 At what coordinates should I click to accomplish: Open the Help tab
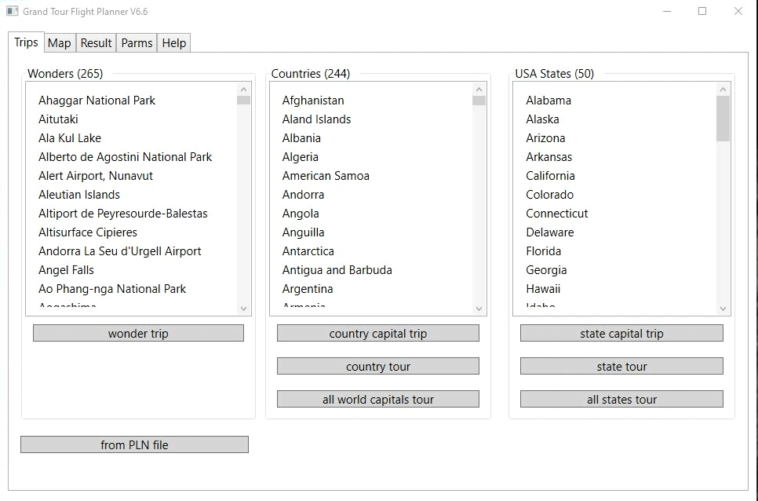click(x=173, y=43)
